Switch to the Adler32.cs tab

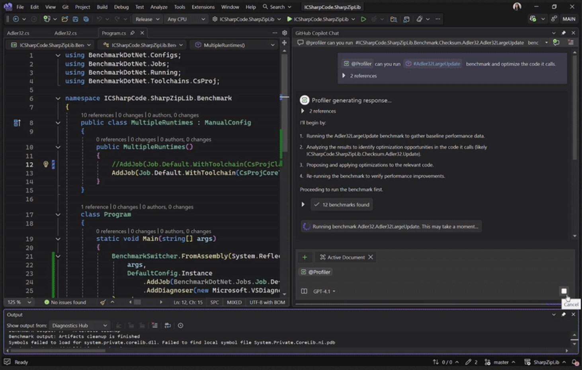(x=18, y=33)
